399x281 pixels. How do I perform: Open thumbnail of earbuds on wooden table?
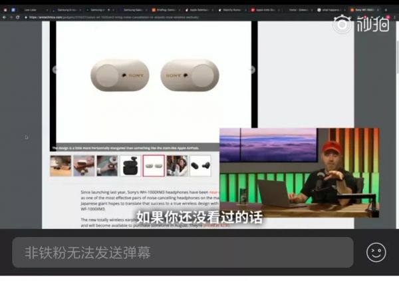[61, 166]
